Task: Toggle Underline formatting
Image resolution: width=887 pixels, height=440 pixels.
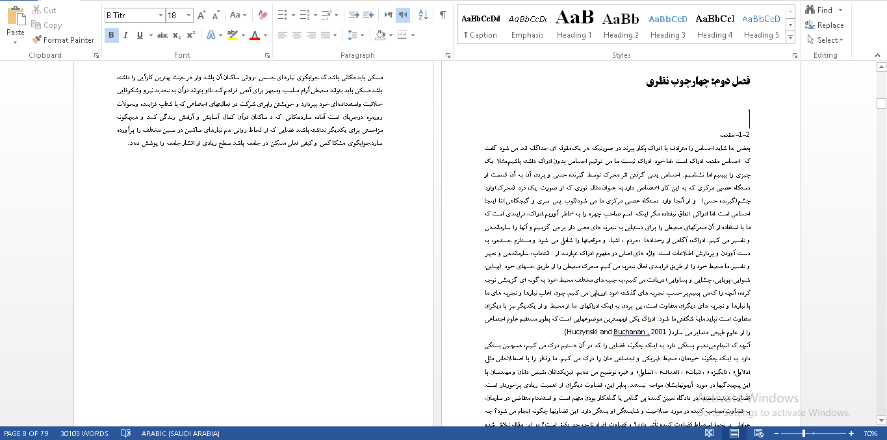Action: pyautogui.click(x=140, y=35)
